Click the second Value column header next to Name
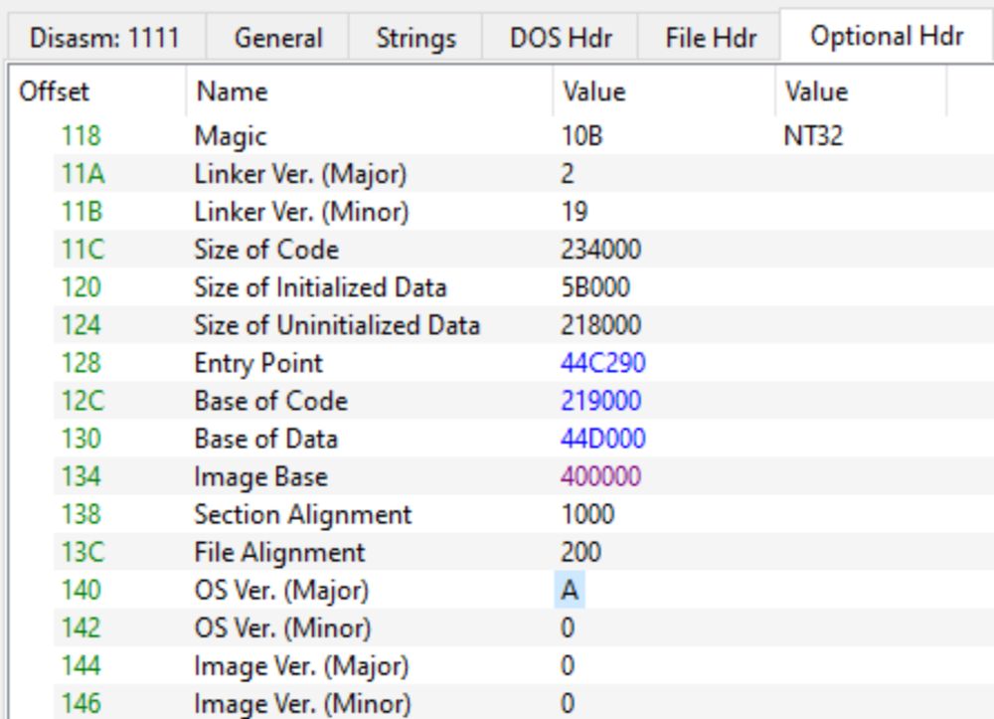Screen dimensions: 994x719 coord(860,91)
